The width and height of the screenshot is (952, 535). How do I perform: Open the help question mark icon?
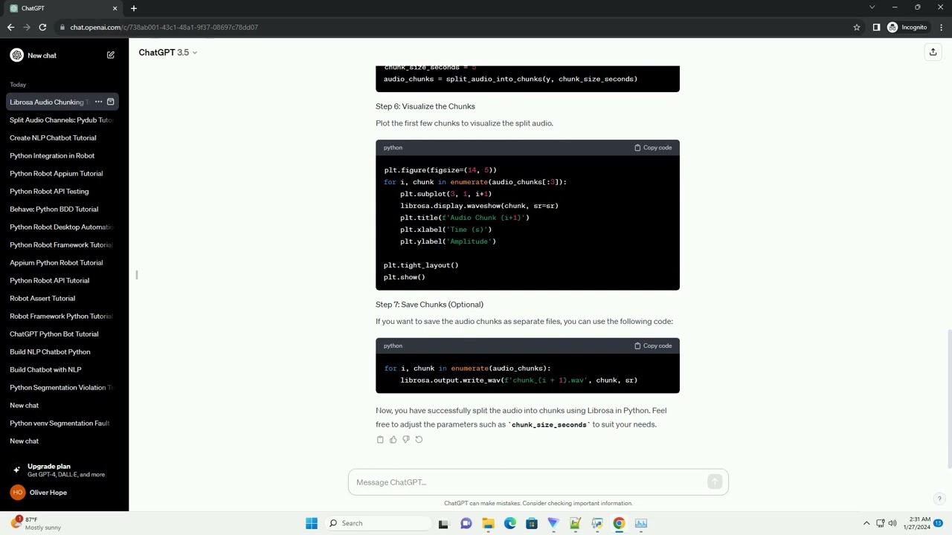click(x=939, y=499)
